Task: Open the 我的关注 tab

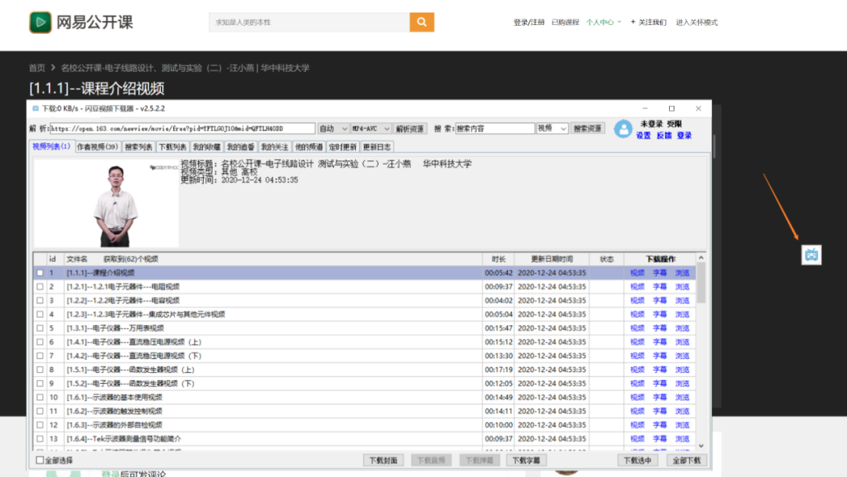Action: tap(274, 146)
